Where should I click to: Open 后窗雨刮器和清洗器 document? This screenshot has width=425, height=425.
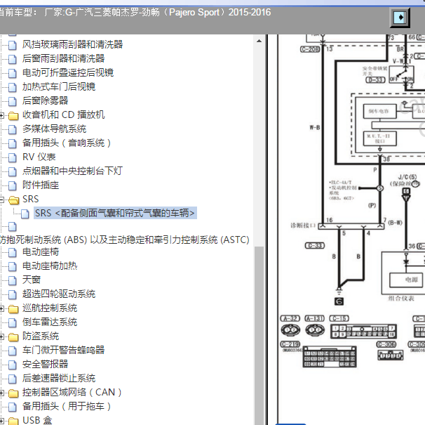click(x=63, y=59)
